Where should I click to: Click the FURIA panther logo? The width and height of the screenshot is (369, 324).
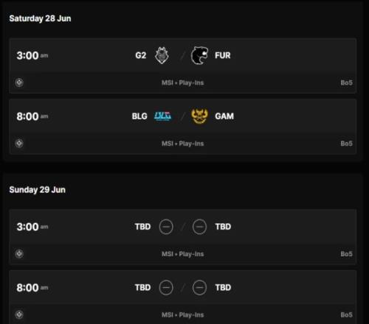[199, 55]
